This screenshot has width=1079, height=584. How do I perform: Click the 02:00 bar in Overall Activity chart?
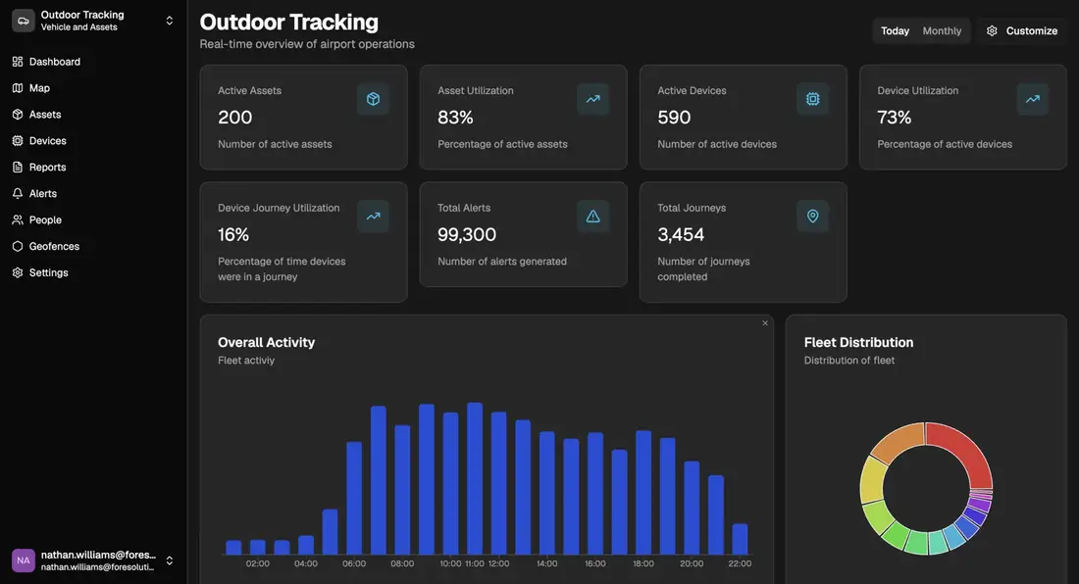click(x=257, y=548)
